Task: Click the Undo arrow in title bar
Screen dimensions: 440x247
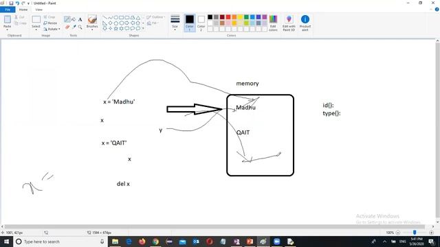Action: tap(17, 3)
